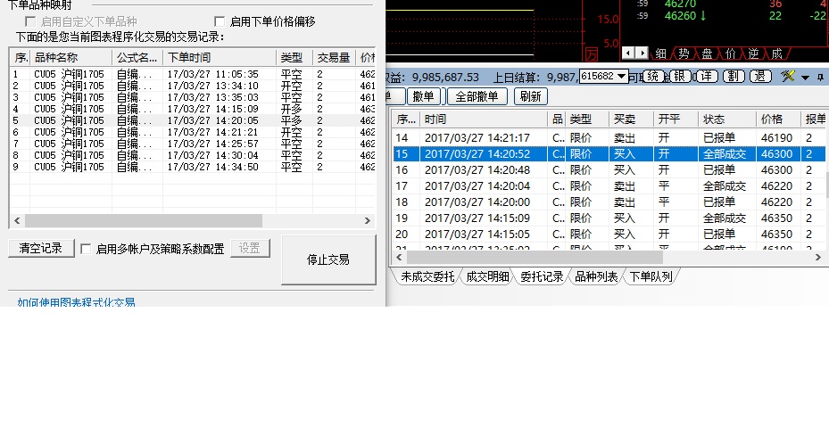Select trade record 17/03/27 13:34:10
This screenshot has height=428, width=829.
pos(193,86)
